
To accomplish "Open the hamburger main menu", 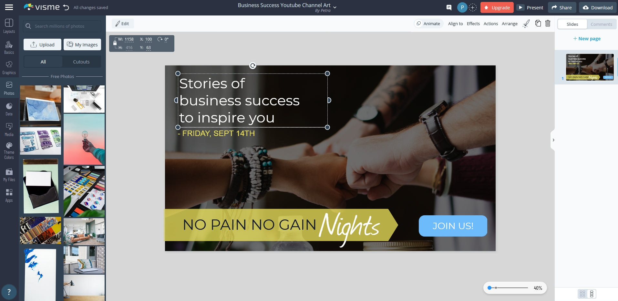I will click(9, 7).
